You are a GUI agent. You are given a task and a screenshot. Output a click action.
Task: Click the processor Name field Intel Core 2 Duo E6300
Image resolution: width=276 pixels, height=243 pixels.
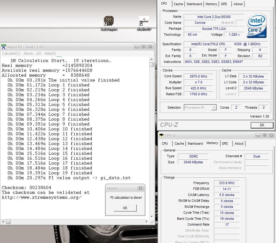click(x=214, y=17)
